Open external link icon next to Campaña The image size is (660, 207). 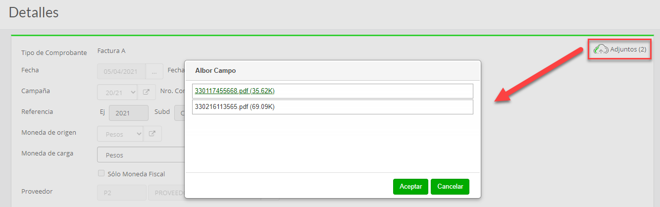(147, 92)
